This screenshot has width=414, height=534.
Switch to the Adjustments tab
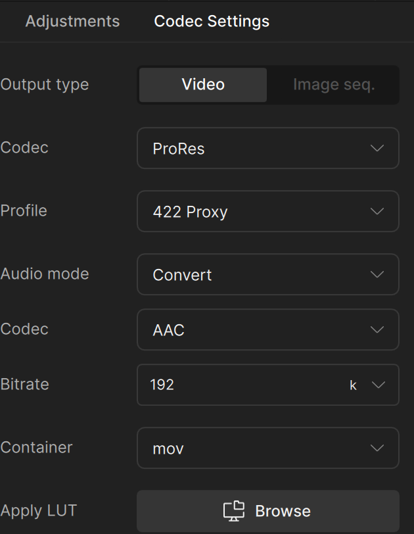coord(72,21)
